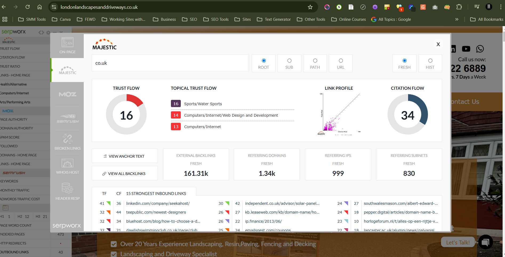Reload the page
Image resolution: width=505 pixels, height=257 pixels.
click(27, 7)
